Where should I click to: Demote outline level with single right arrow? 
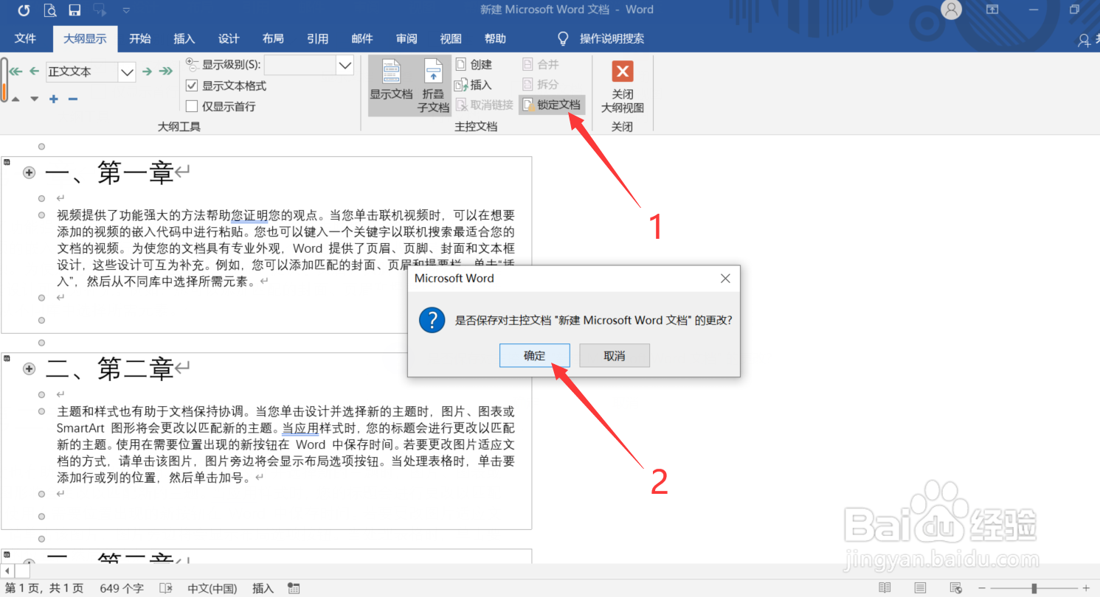coord(148,71)
